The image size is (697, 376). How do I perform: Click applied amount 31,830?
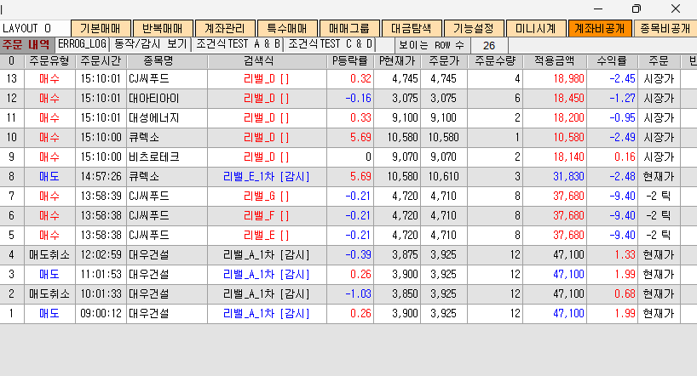(x=568, y=177)
